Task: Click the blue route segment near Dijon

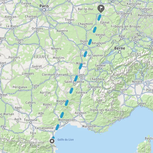Action: click(x=90, y=42)
